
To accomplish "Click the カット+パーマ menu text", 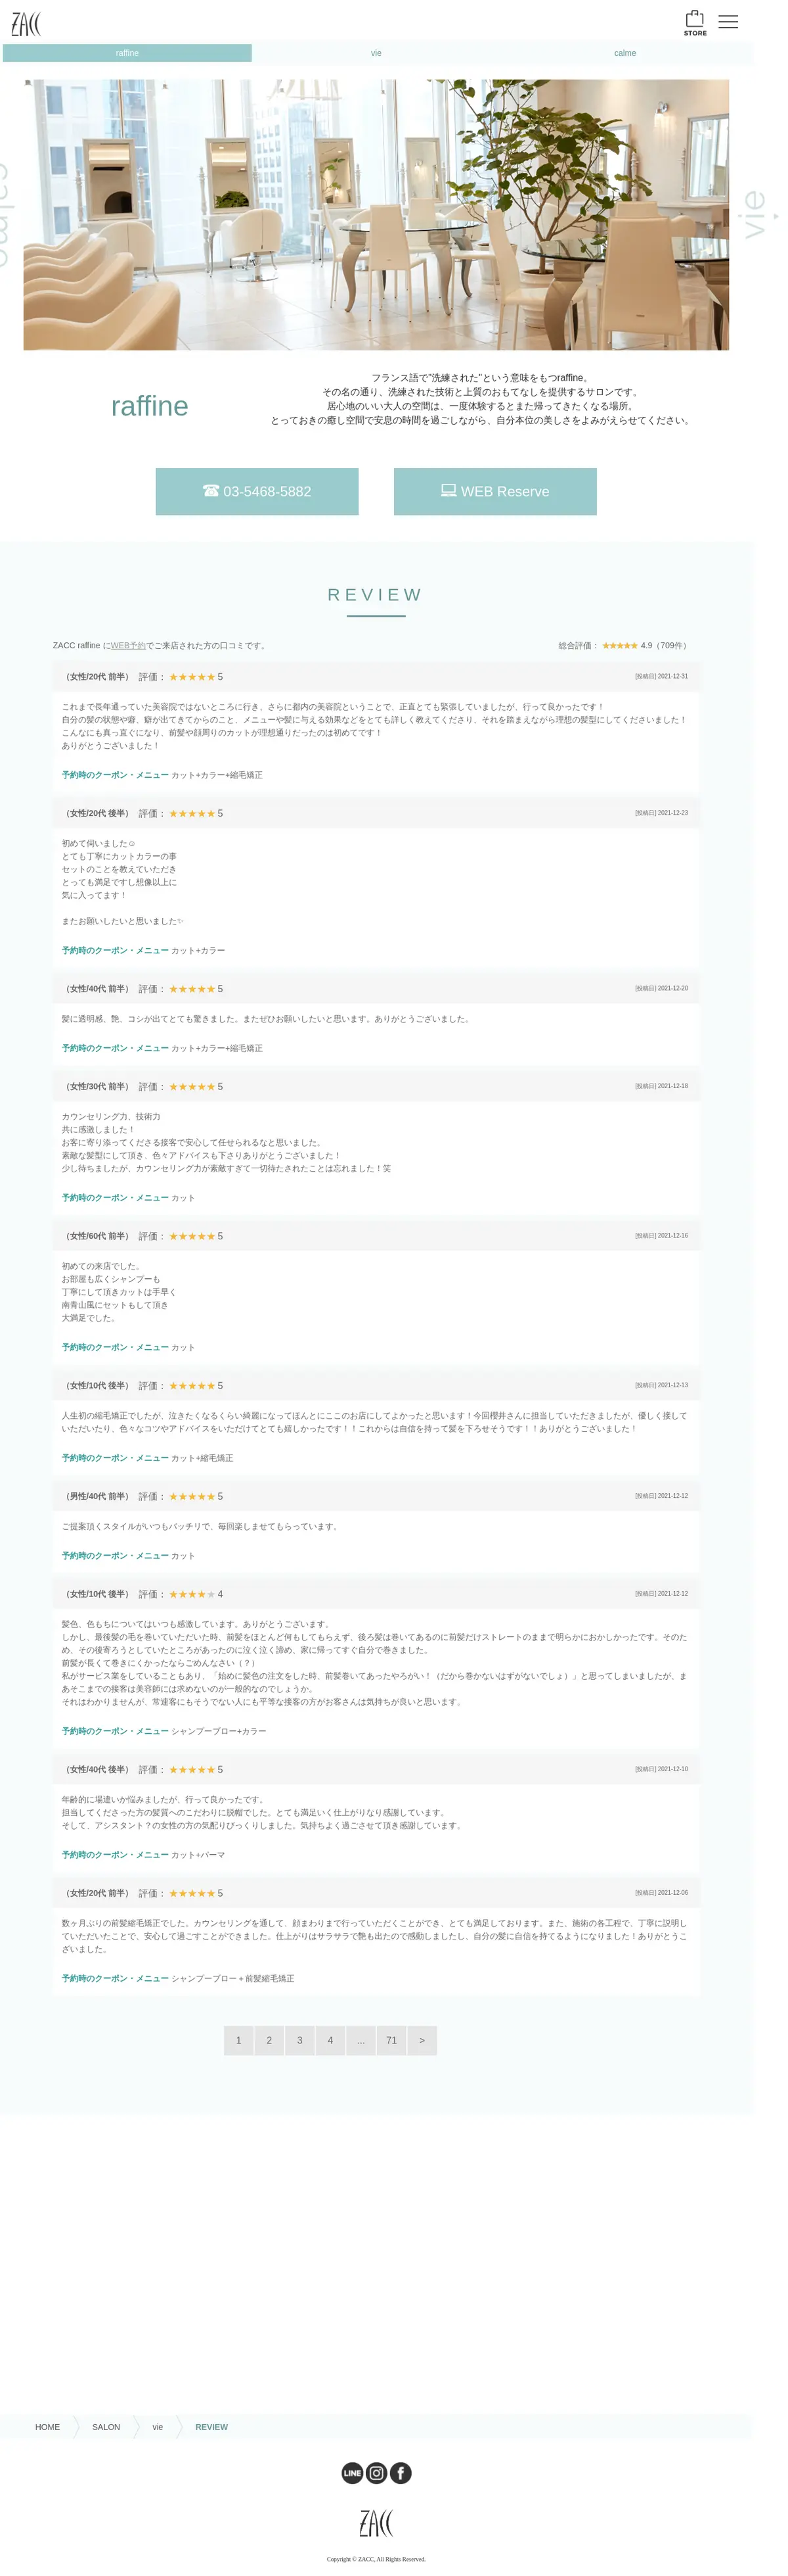I will (x=198, y=1855).
